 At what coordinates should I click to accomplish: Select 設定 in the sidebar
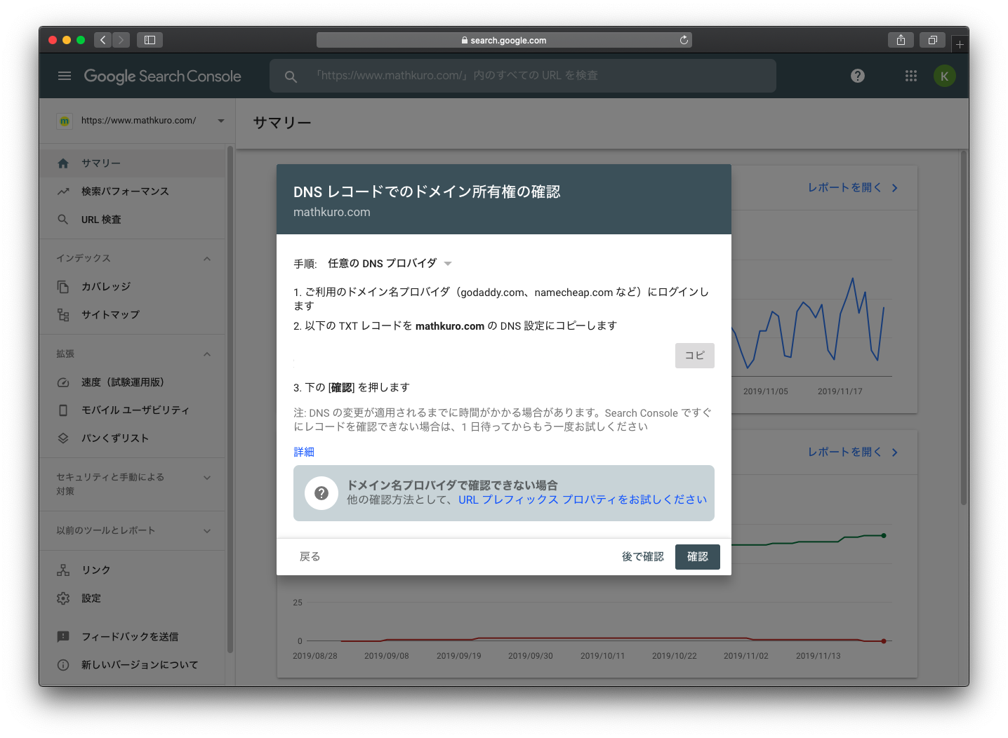[133, 598]
